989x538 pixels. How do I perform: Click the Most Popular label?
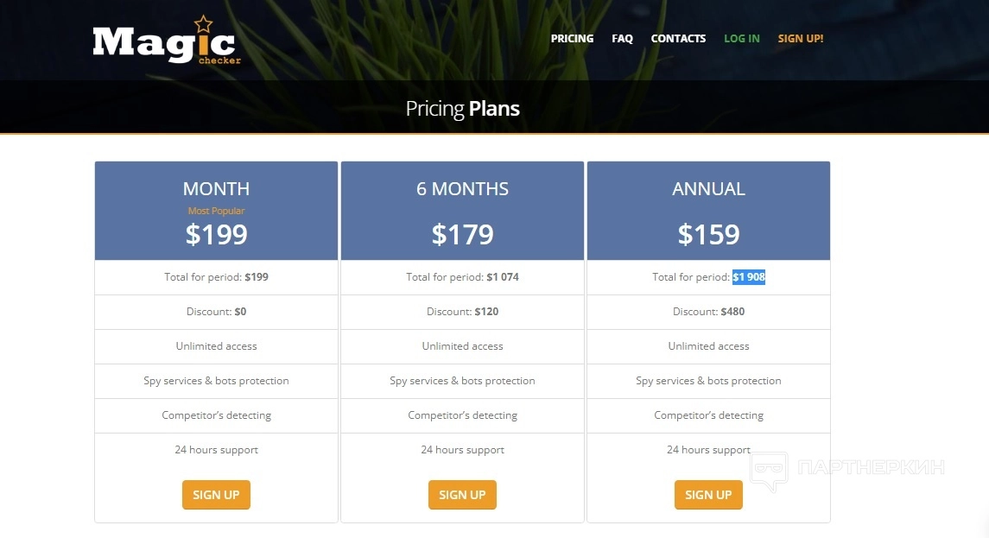point(216,211)
